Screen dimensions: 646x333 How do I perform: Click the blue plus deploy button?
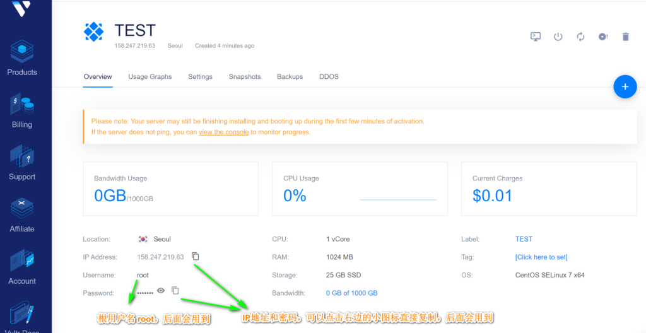coord(625,87)
